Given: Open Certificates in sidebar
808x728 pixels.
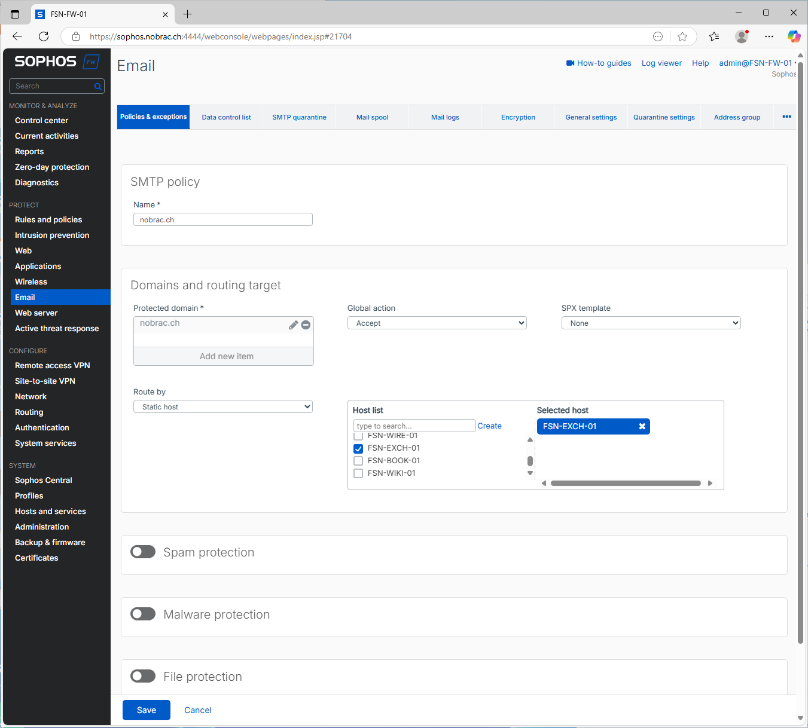Looking at the screenshot, I should (x=36, y=558).
